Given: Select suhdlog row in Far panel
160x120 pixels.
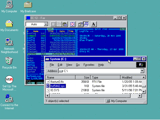Looking at the screenshot, I should (36, 69).
